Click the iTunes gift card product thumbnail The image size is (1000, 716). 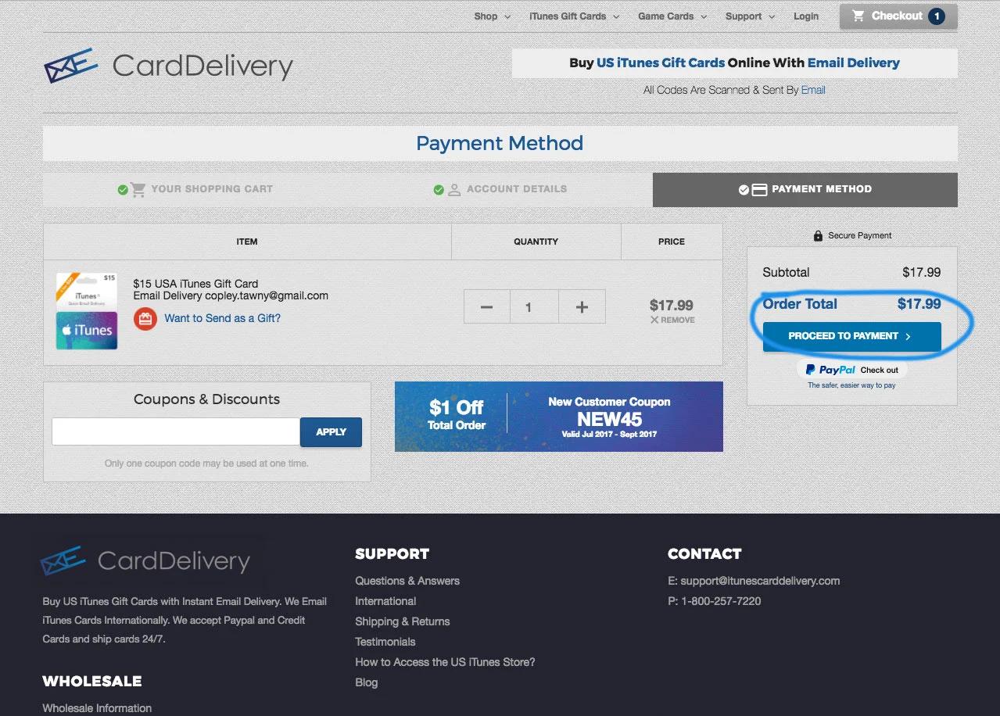(x=87, y=310)
